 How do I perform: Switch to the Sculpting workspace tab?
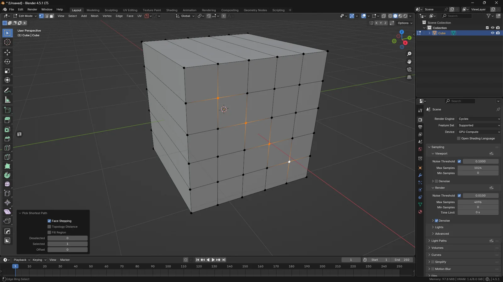[111, 10]
